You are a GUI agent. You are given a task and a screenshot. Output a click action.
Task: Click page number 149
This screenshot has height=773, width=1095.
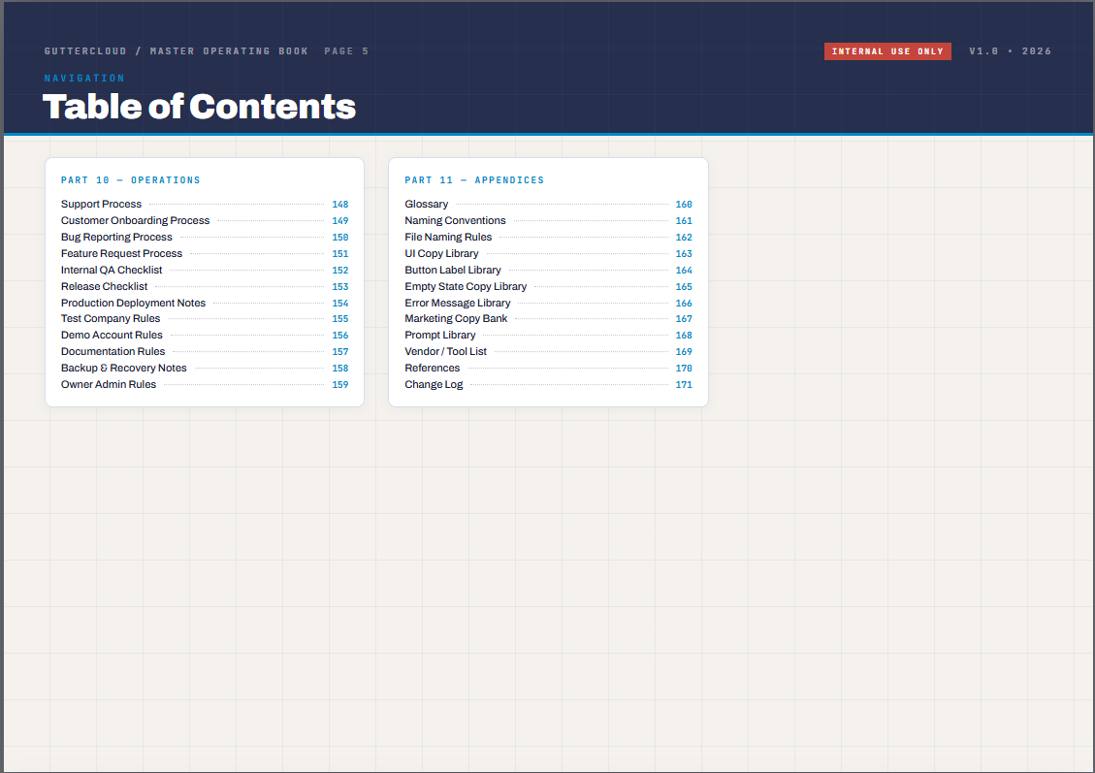tap(340, 221)
